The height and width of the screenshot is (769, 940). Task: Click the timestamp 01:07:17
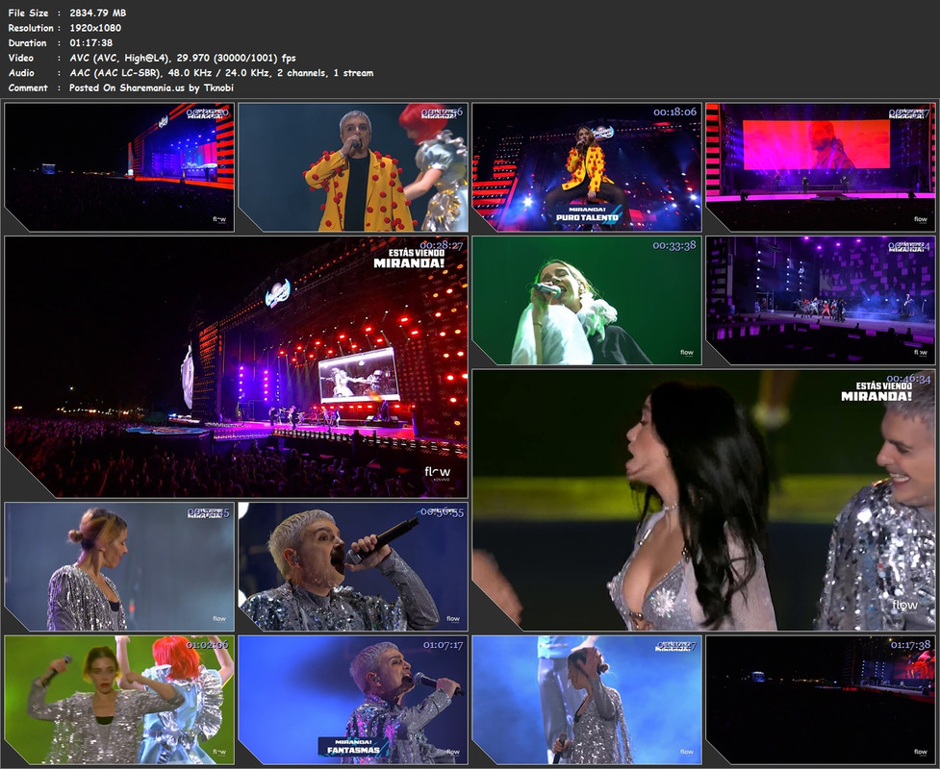point(443,645)
